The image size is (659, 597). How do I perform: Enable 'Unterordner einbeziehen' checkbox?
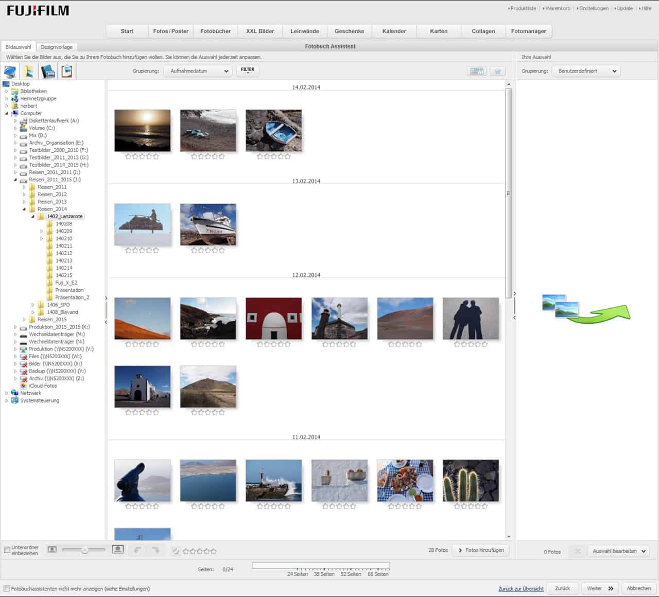(7, 550)
